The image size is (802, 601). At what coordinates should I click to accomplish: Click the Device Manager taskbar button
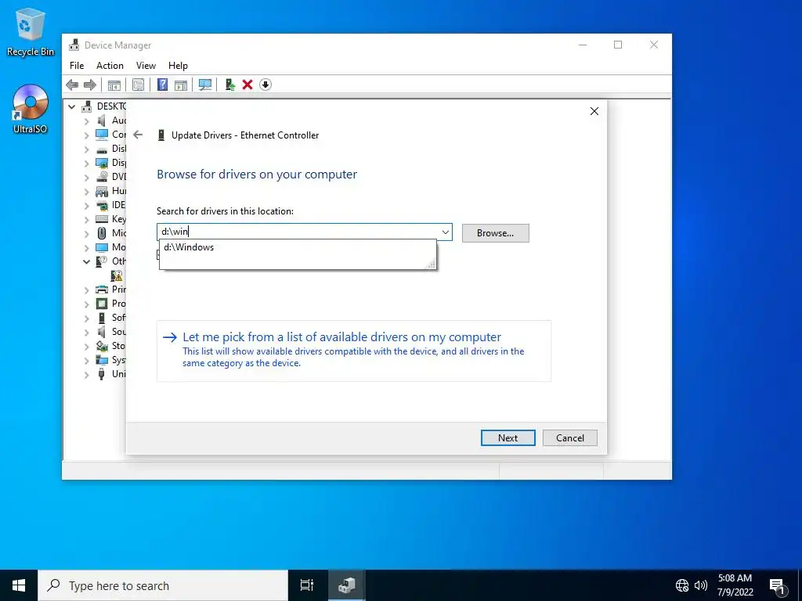347,585
